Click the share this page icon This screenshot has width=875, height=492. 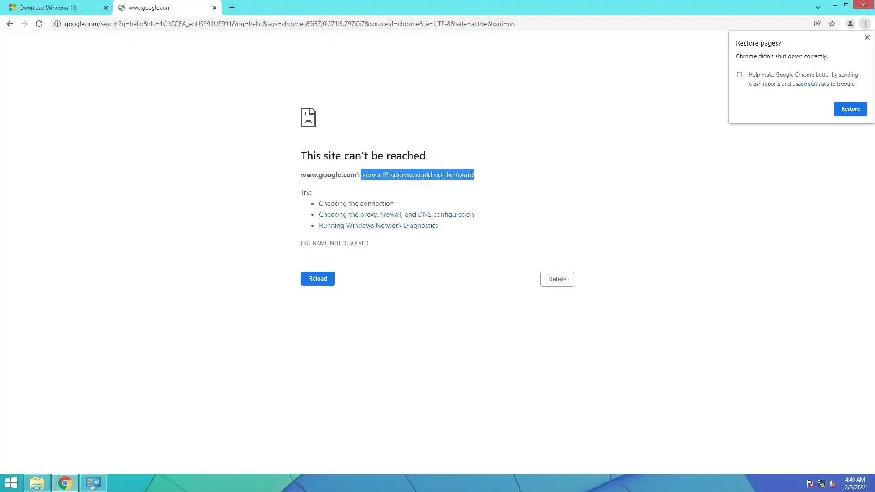pyautogui.click(x=817, y=24)
